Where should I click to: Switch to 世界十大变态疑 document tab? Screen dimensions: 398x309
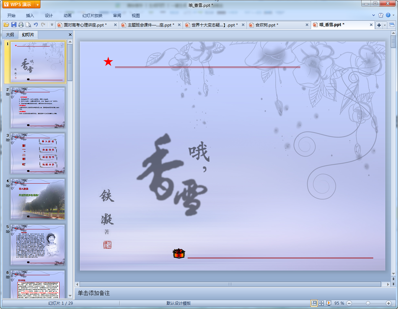(x=214, y=25)
